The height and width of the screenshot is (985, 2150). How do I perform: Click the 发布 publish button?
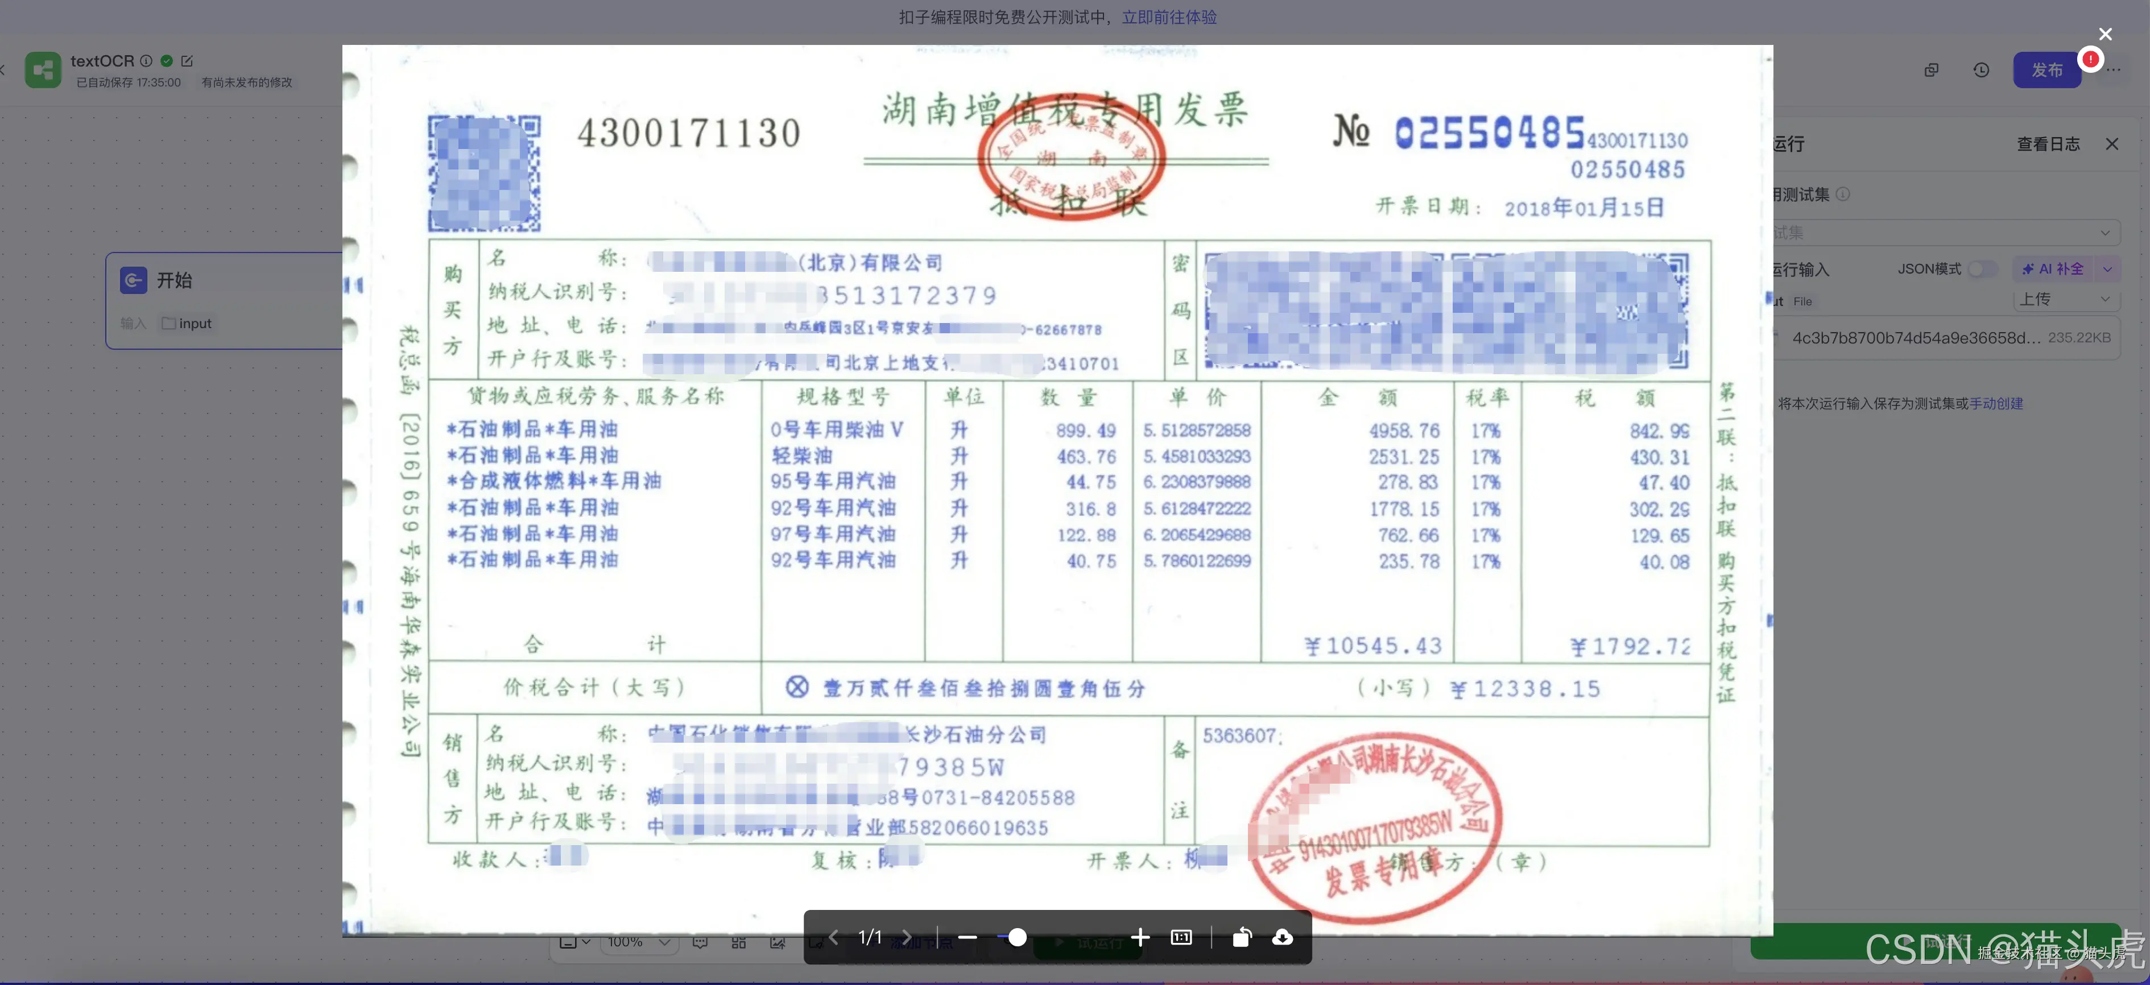[x=2046, y=70]
